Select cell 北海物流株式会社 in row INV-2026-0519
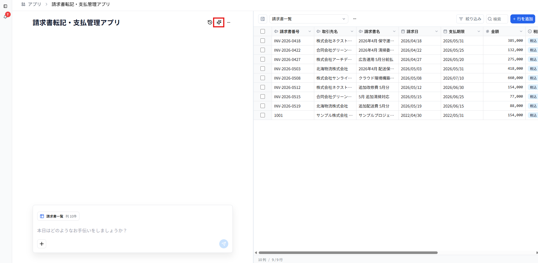Viewport: 538px width, 263px height. 335,106
